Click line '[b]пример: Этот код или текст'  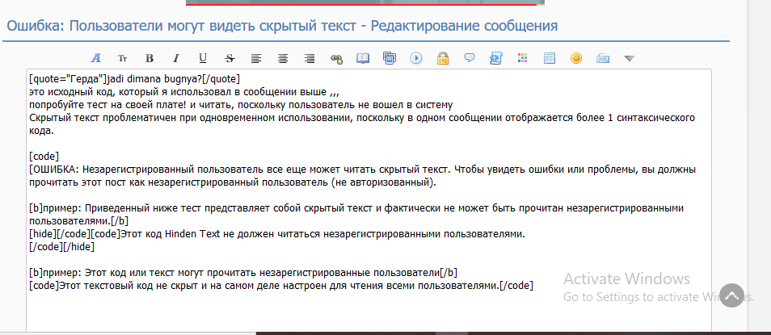243,273
